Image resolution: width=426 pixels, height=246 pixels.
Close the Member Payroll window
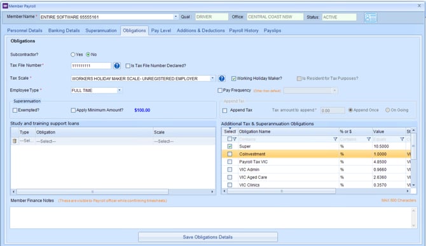point(419,6)
